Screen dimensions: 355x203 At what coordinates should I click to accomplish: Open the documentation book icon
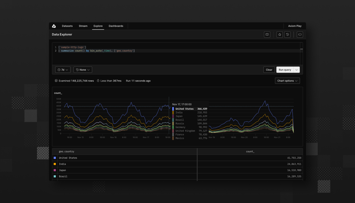(x=267, y=35)
